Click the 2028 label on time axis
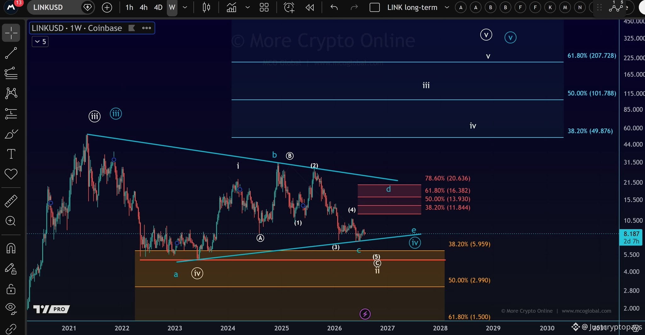Viewport: 645px width, 335px height. click(x=440, y=328)
